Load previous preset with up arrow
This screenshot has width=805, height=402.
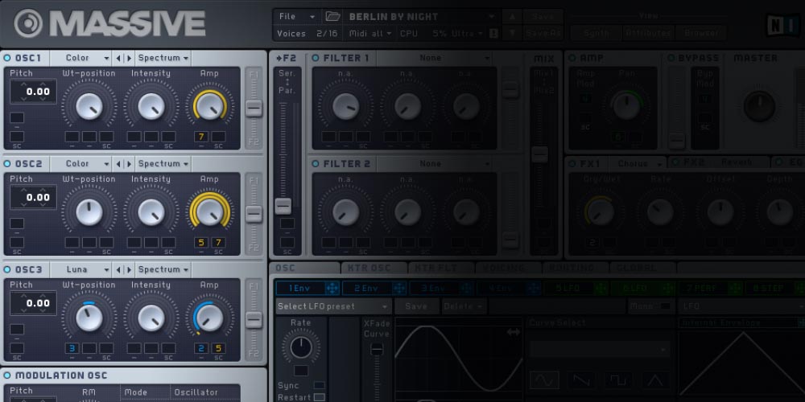pos(512,17)
